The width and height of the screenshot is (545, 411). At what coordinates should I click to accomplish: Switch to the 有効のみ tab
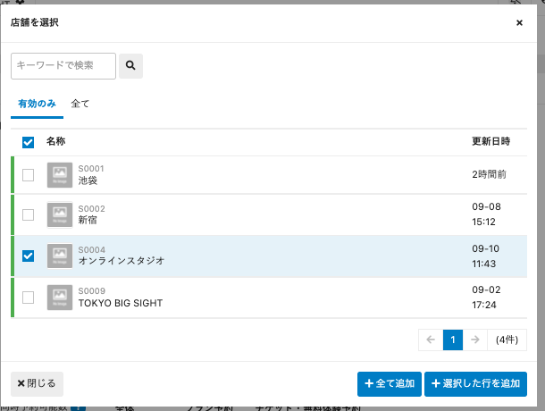pos(37,104)
